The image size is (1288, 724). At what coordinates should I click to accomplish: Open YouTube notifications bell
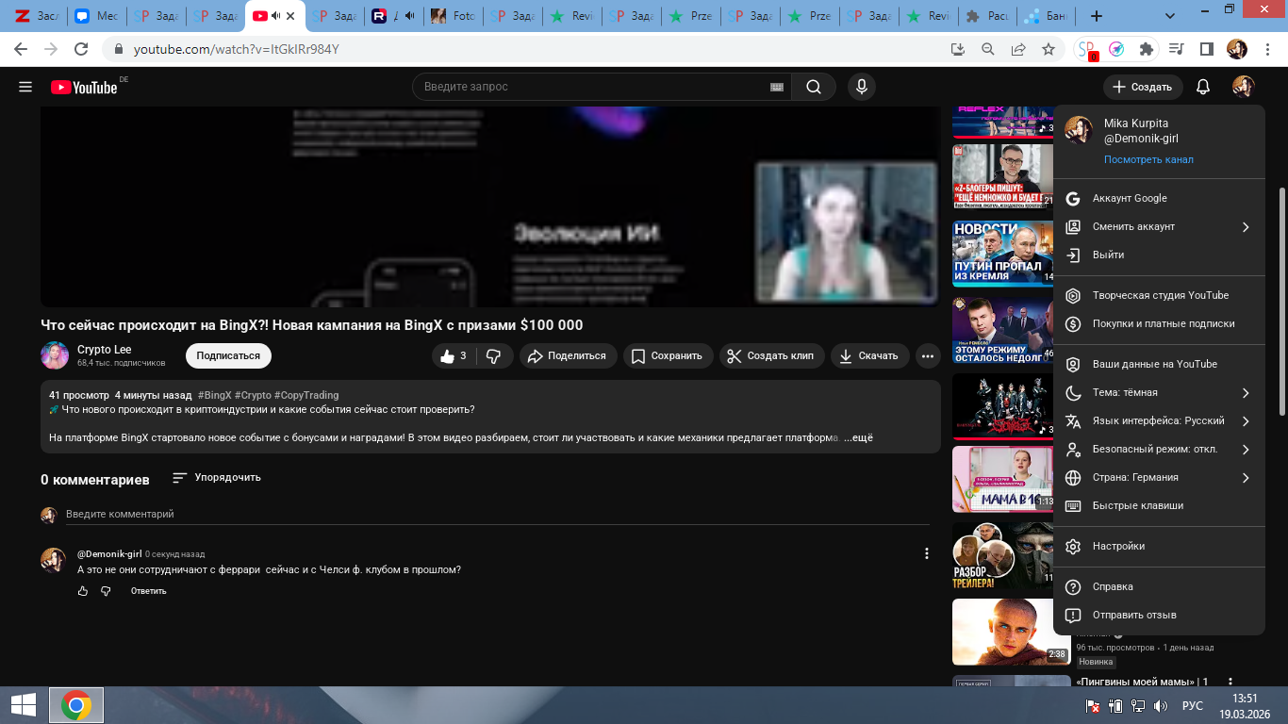1202,87
